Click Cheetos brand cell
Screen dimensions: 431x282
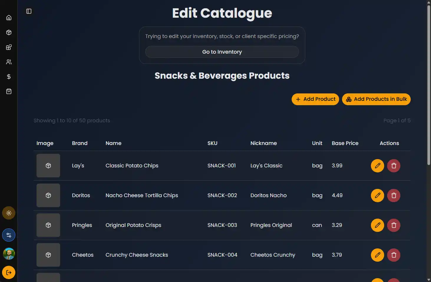[x=83, y=255]
